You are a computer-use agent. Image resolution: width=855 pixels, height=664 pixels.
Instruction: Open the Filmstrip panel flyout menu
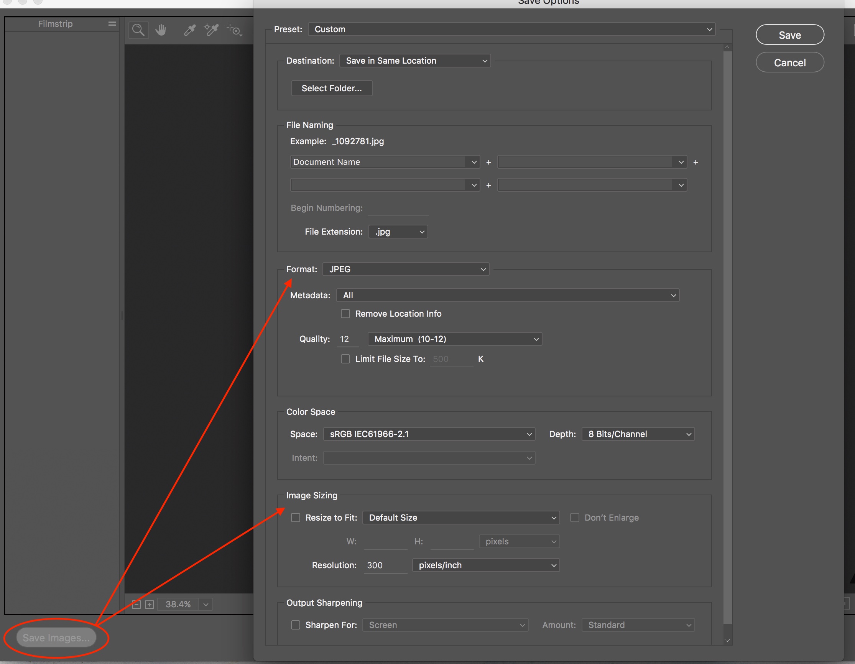(x=112, y=23)
